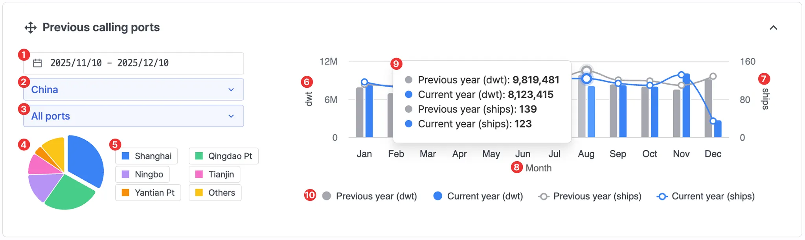The width and height of the screenshot is (805, 240).
Task: Click the date range input field
Action: tap(133, 63)
